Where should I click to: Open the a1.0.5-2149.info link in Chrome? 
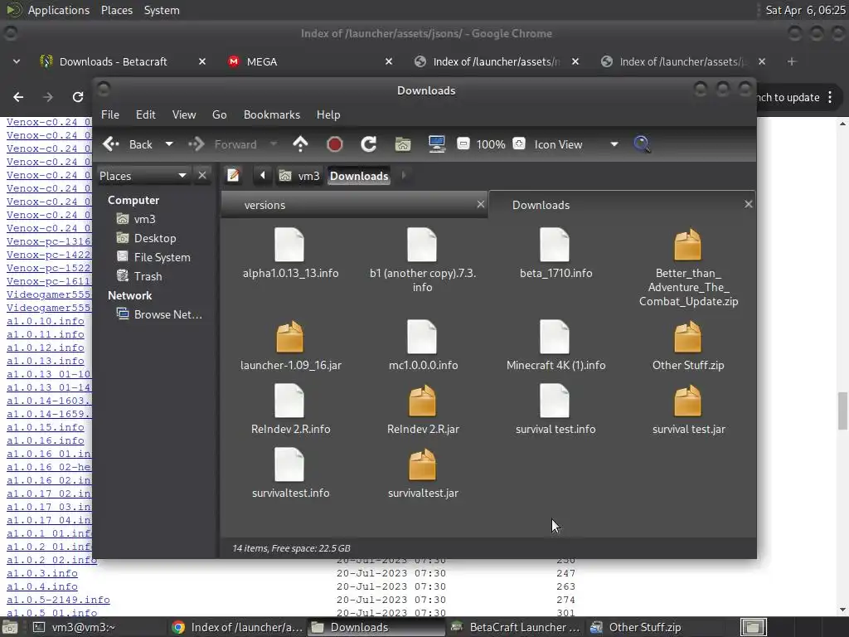click(x=58, y=600)
